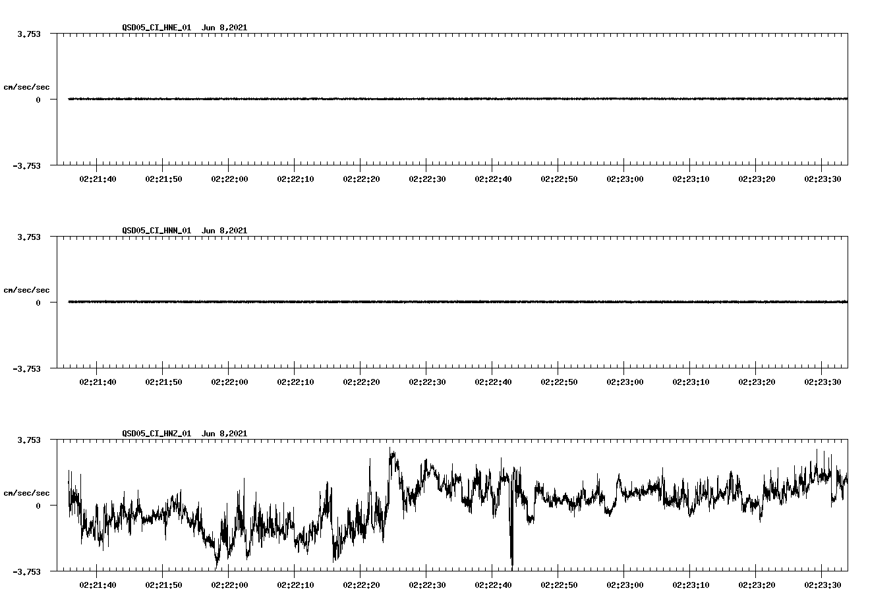Screen dimensions: 895x609
Task: Pick the 02:21:40 time label on HNZ axis
Action: click(x=98, y=585)
